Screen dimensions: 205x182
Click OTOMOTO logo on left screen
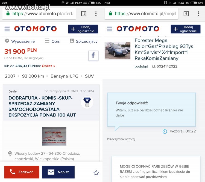coord(36,29)
